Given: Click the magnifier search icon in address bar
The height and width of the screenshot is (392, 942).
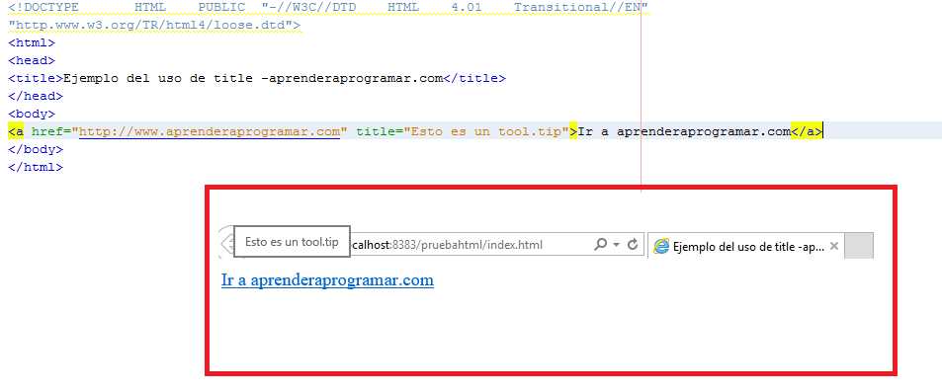Looking at the screenshot, I should [x=600, y=244].
